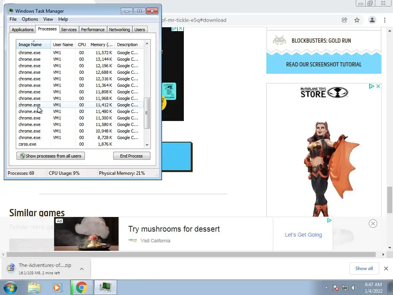
Task: Click the Task Manager title icon
Action: pyautogui.click(x=10, y=11)
